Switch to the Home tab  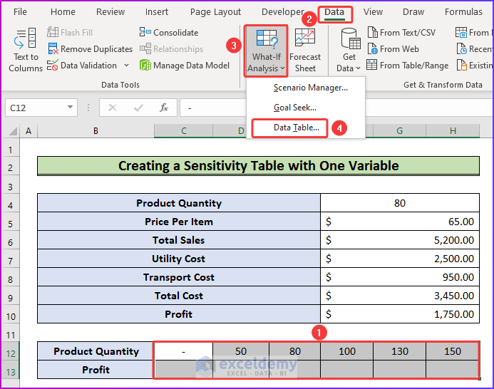pyautogui.click(x=63, y=12)
